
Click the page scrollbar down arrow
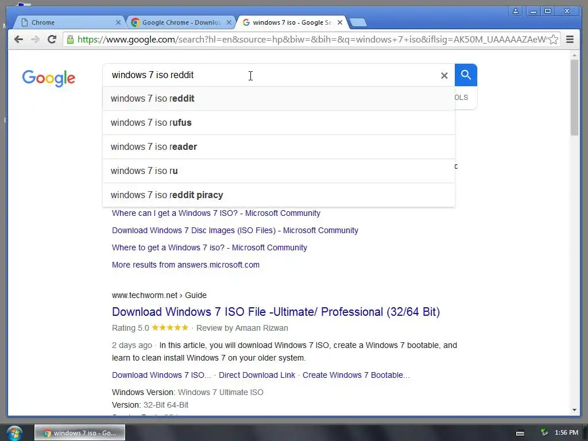pos(574,410)
